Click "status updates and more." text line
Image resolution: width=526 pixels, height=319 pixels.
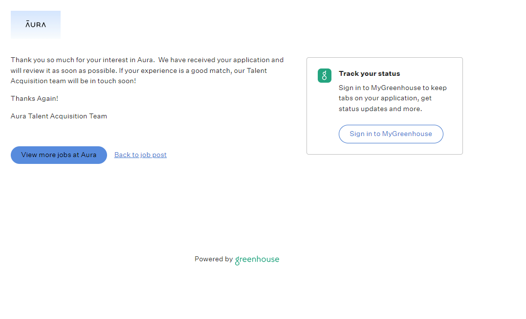point(380,109)
